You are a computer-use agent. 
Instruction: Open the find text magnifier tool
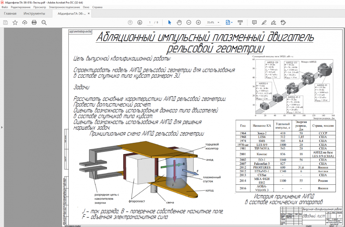pyautogui.click(x=44, y=22)
